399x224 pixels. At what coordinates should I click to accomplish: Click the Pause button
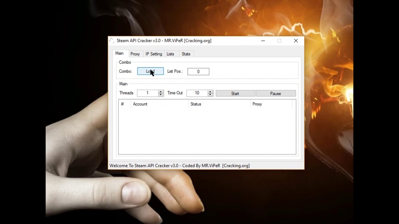point(276,93)
